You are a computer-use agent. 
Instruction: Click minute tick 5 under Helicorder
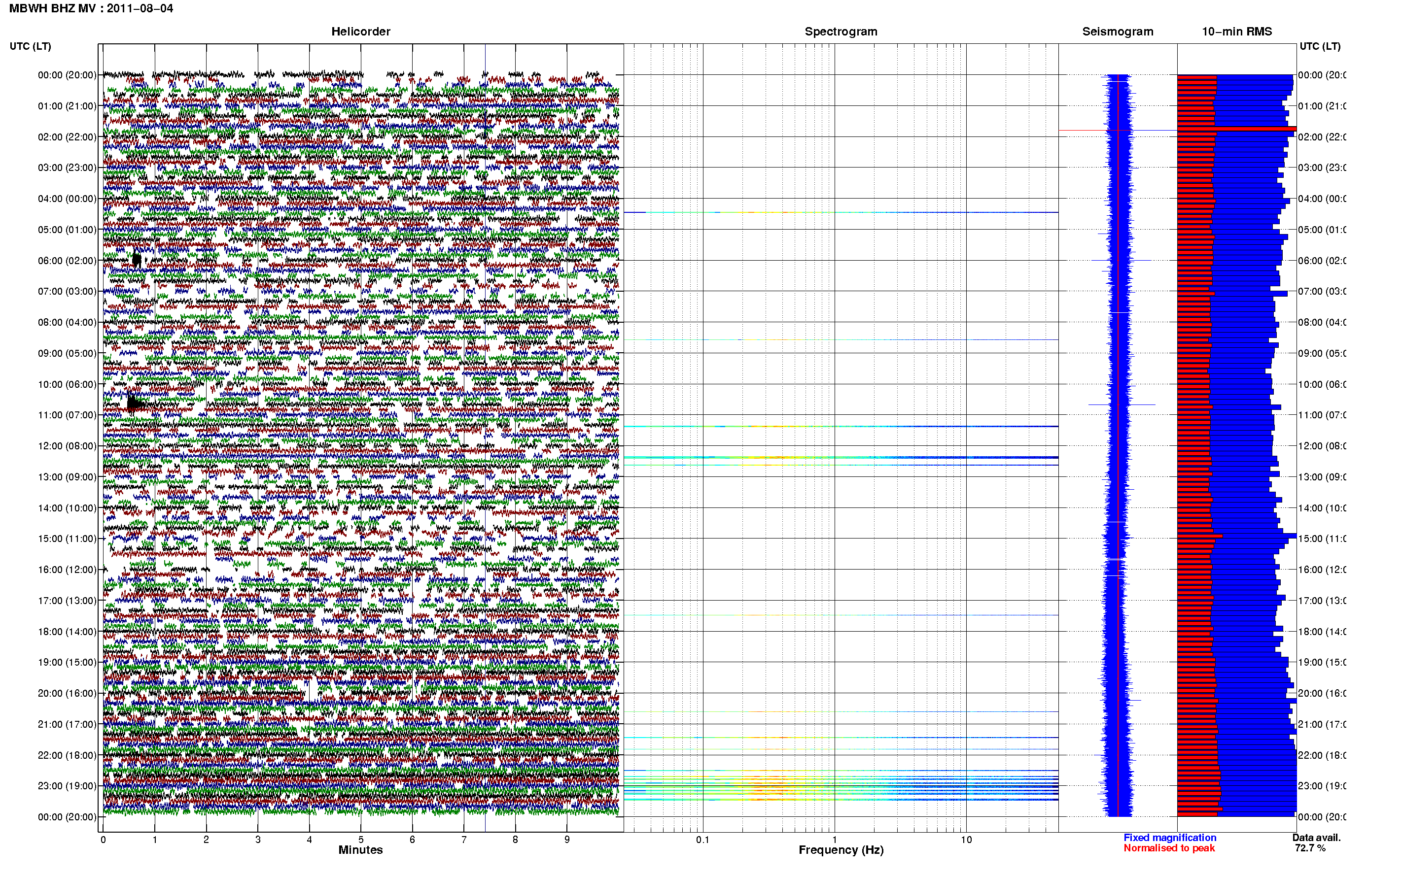point(361,840)
